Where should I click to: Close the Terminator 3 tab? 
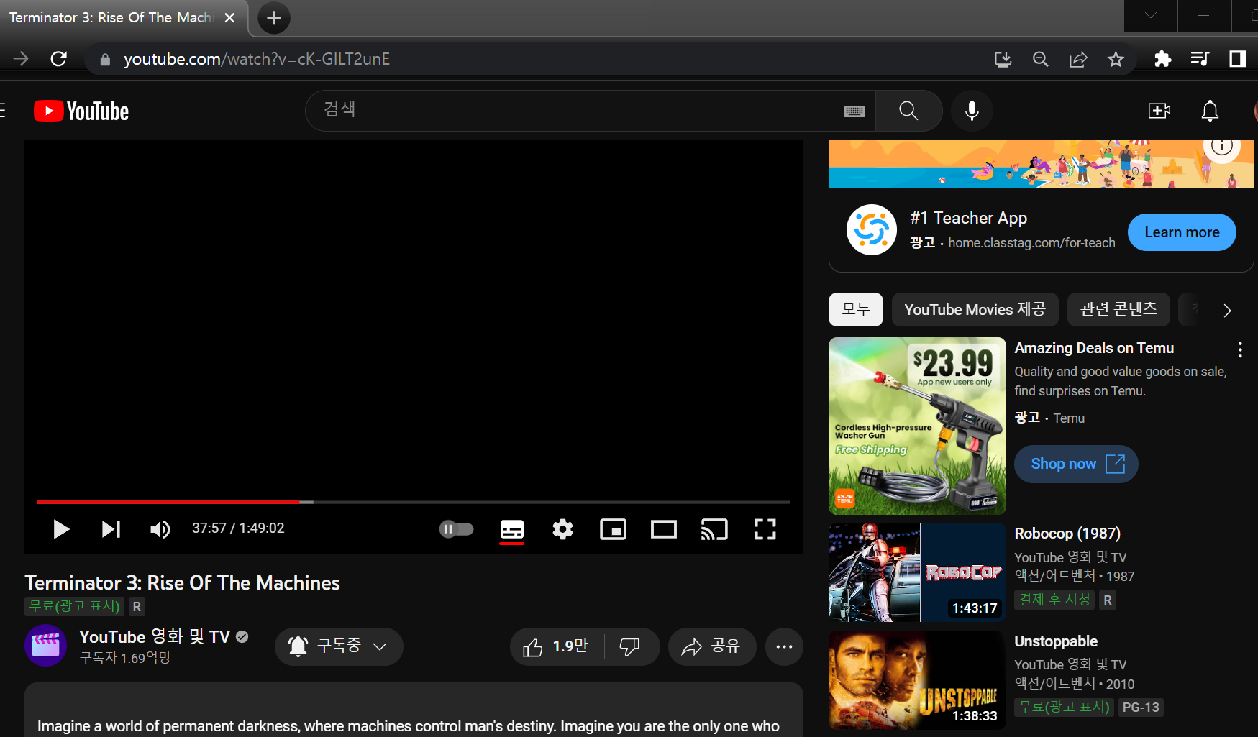tap(229, 18)
